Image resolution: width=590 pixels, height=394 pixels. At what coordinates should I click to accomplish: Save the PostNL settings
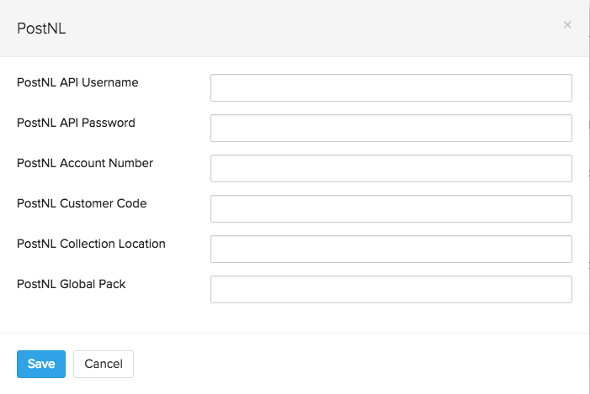coord(41,364)
